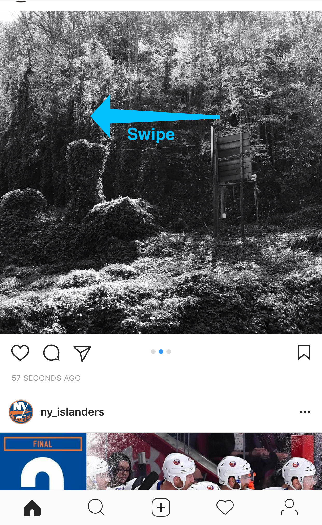Open ny_islanders post options menu
Viewport: 322px width, 525px height.
tap(305, 412)
